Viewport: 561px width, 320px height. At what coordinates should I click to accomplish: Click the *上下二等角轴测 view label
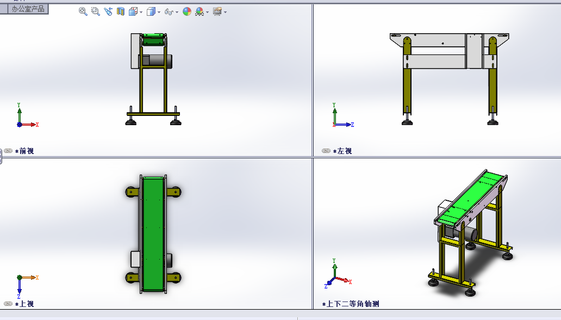pyautogui.click(x=351, y=304)
